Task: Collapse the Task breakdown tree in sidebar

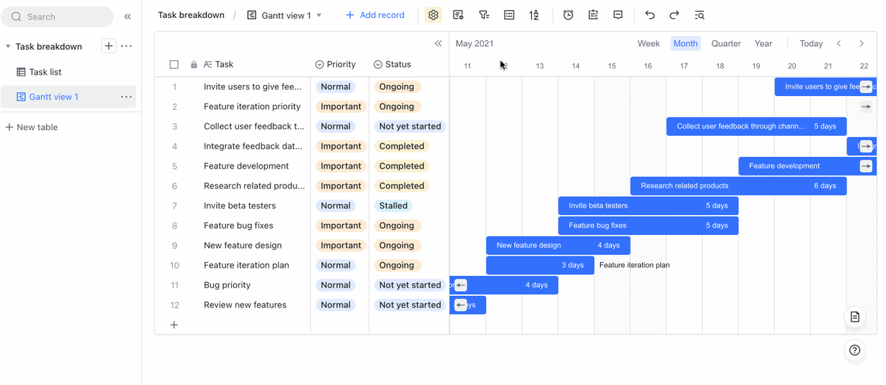Action: click(x=8, y=46)
